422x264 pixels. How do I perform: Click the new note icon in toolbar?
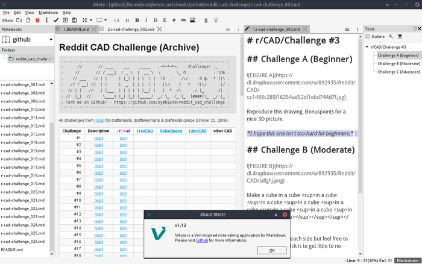pos(28,20)
